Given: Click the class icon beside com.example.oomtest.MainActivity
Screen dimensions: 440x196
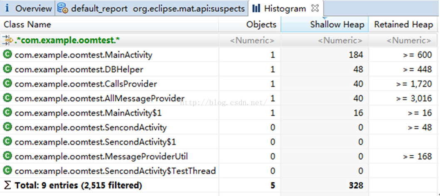Looking at the screenshot, I should (7, 54).
